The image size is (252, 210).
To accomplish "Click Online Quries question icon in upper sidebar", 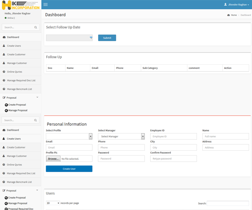I will click(x=4, y=72).
